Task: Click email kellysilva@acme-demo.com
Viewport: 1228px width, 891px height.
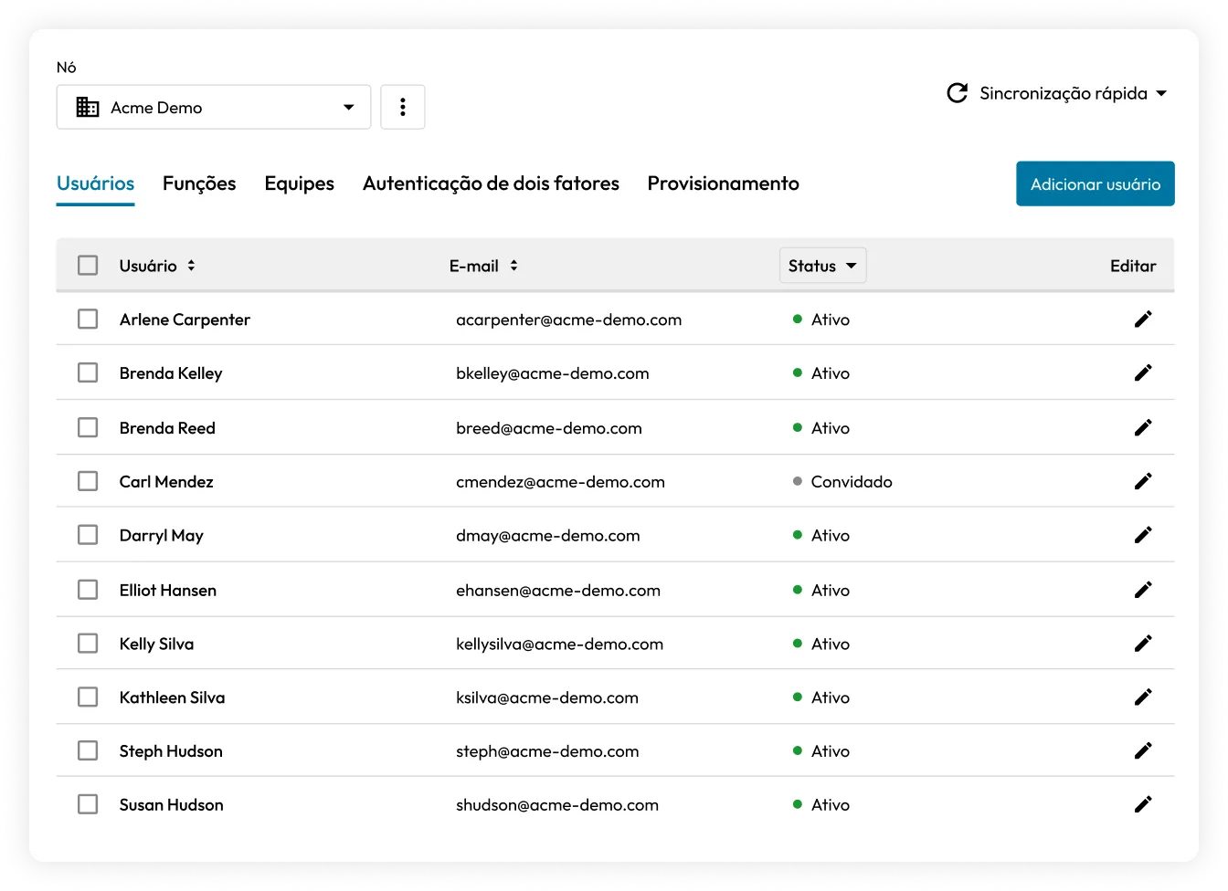Action: 560,645
